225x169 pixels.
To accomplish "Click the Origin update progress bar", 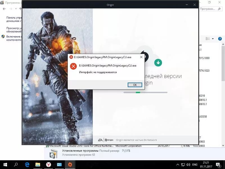I will (x=145, y=92).
